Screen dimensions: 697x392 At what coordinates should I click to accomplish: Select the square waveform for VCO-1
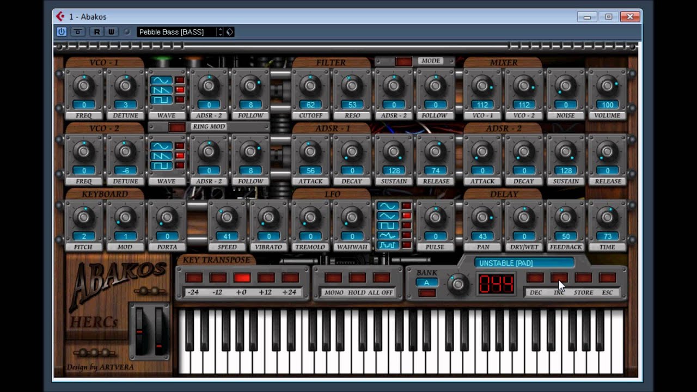(x=161, y=100)
